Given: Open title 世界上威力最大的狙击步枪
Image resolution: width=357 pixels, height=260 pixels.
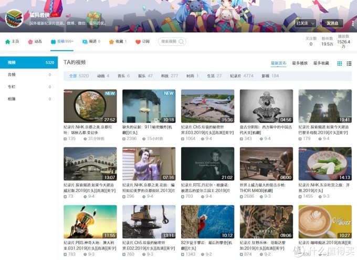Looking at the screenshot, I should tap(263, 188).
